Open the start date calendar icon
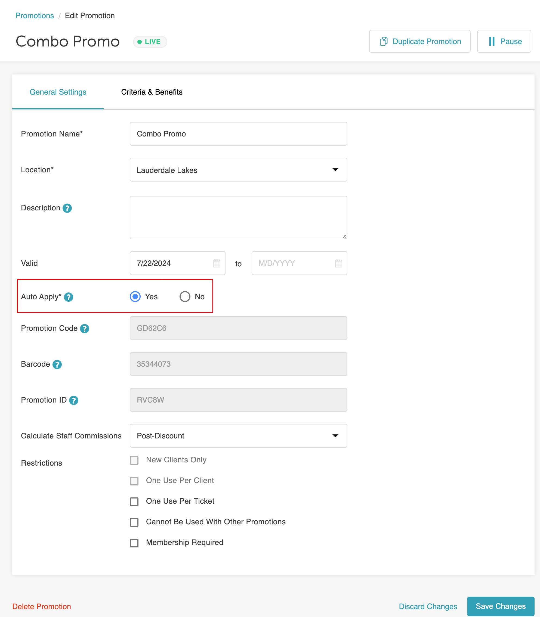Viewport: 540px width, 617px height. [x=217, y=263]
